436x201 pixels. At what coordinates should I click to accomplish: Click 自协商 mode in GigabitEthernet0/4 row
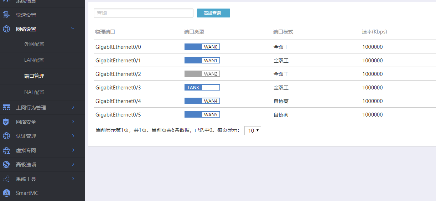(281, 101)
